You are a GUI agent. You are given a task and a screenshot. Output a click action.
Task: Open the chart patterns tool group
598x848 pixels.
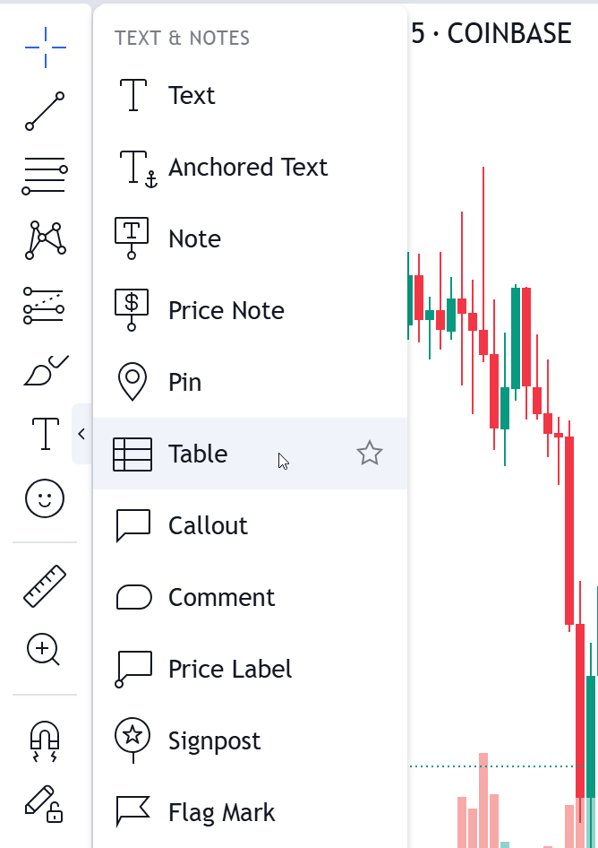pos(45,239)
